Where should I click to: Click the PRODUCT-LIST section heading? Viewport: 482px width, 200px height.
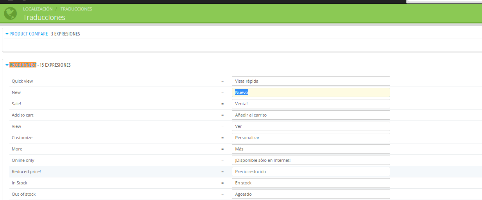tap(23, 65)
